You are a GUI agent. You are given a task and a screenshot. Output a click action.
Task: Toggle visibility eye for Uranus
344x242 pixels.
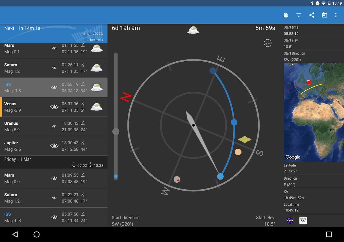point(54,126)
